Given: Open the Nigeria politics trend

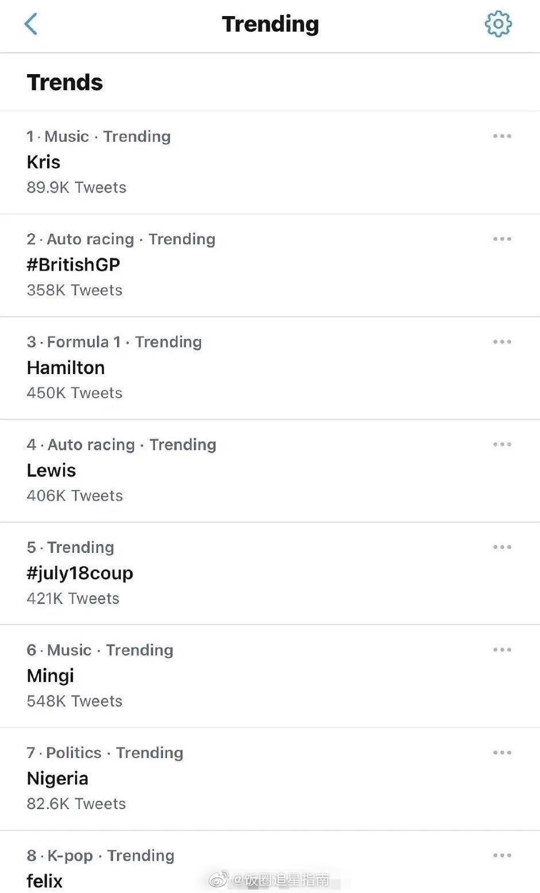Looking at the screenshot, I should point(57,779).
